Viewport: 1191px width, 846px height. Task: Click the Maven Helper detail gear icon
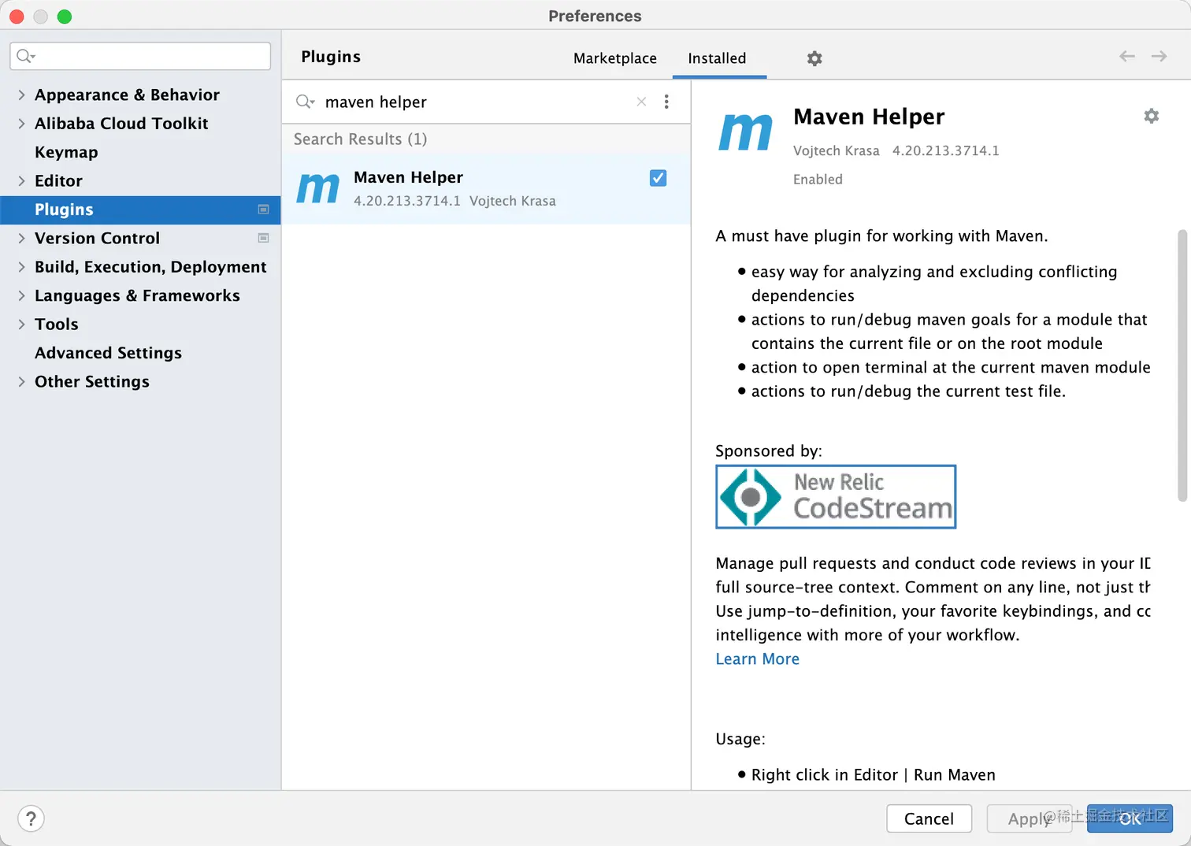1151,116
